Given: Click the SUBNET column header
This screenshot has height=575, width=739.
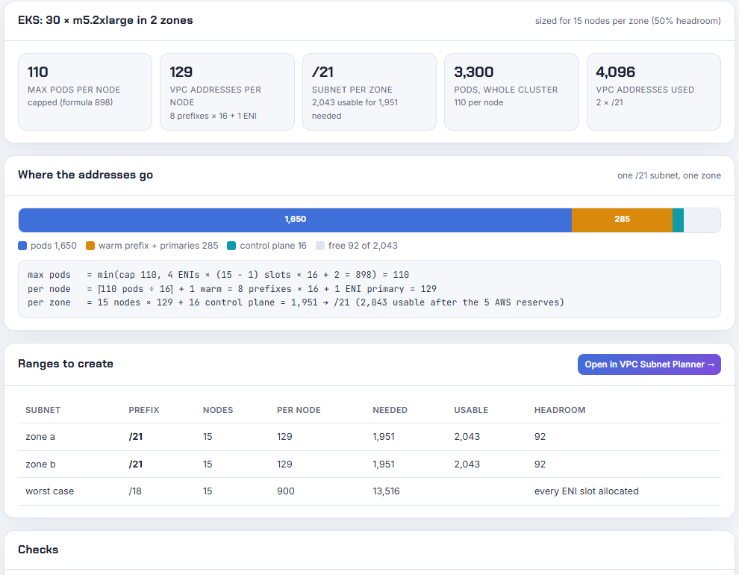Looking at the screenshot, I should (43, 410).
